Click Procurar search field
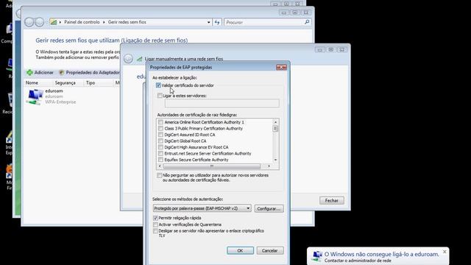The height and width of the screenshot is (265, 471). click(x=264, y=22)
